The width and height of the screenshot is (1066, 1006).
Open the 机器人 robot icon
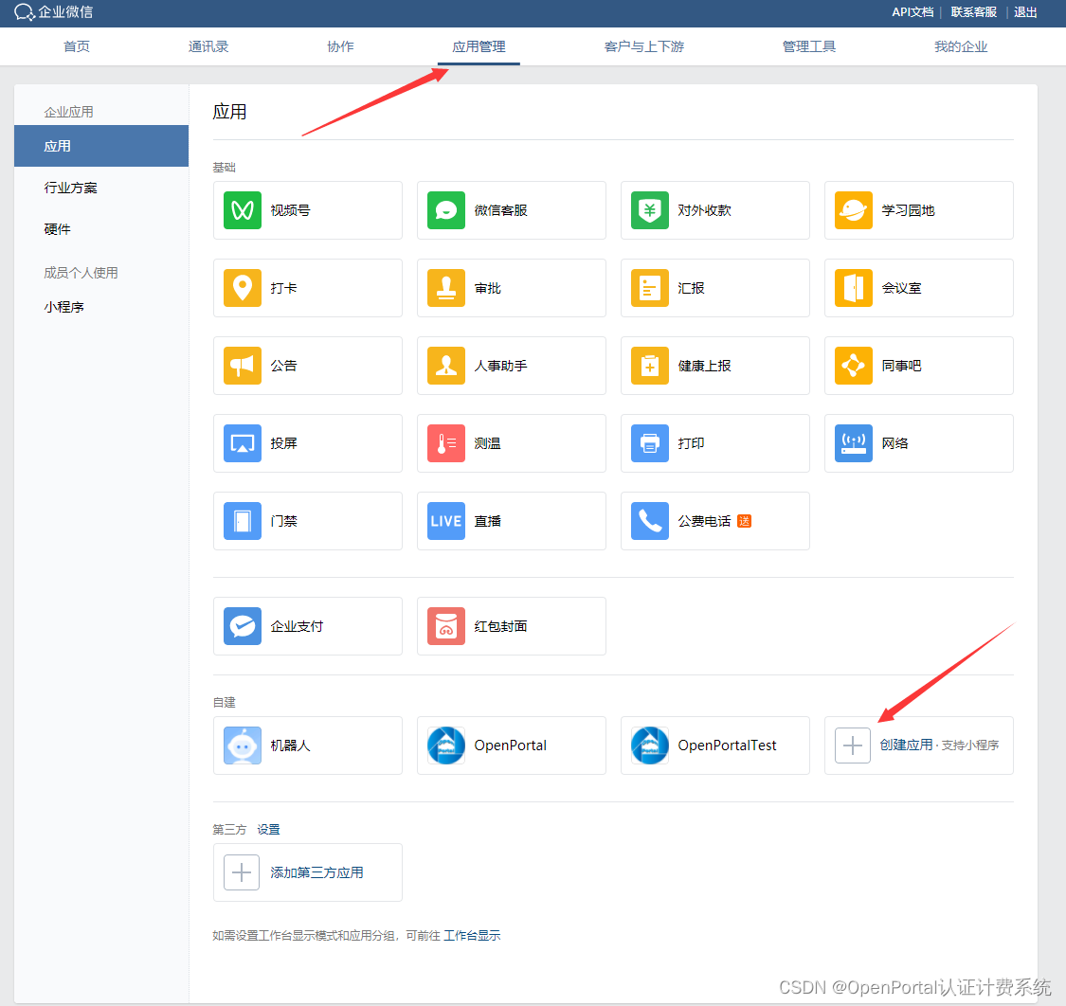pyautogui.click(x=243, y=745)
